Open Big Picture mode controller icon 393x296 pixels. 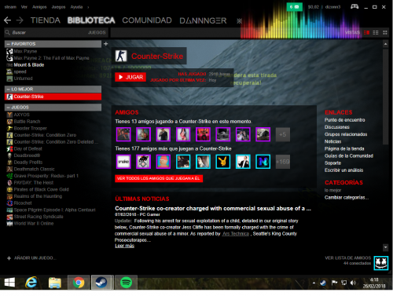pyautogui.click(x=354, y=6)
